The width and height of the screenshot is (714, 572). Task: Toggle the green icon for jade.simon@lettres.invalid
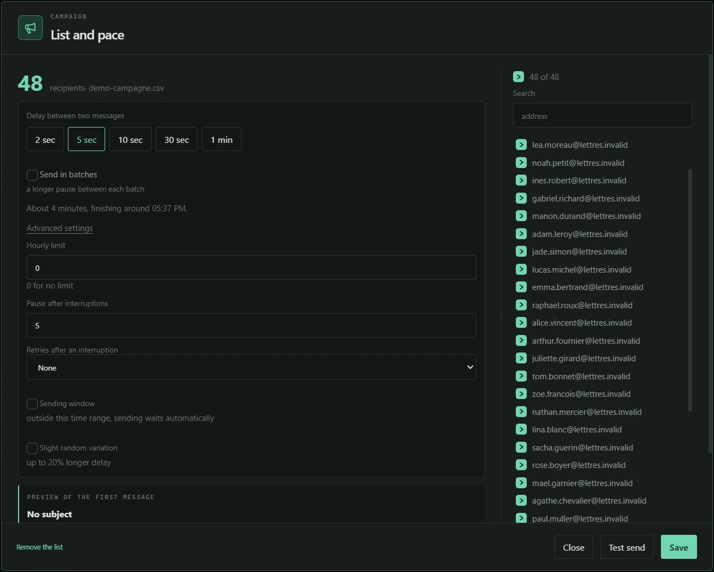click(x=521, y=251)
